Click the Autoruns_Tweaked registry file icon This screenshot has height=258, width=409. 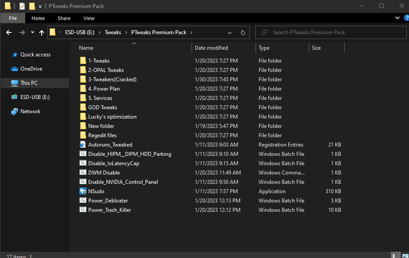click(x=83, y=145)
